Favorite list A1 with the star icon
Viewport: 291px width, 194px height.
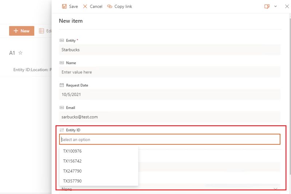click(20, 53)
